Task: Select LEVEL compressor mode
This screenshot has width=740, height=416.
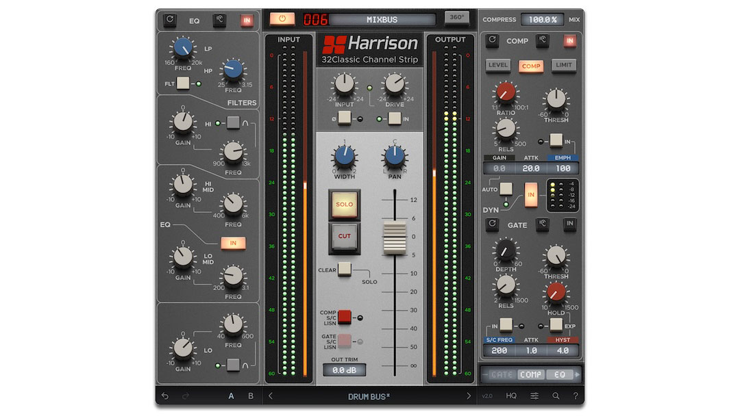Action: 498,65
